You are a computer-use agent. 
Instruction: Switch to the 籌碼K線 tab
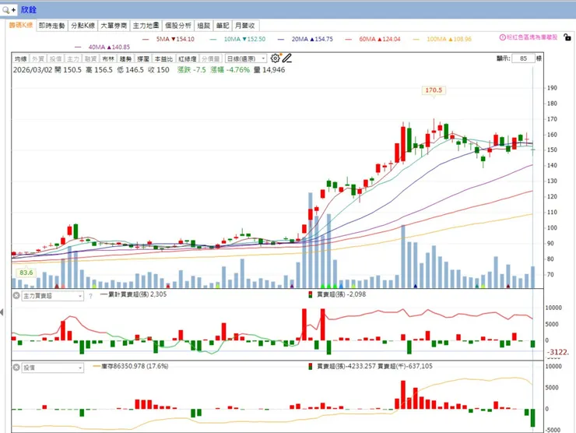coord(21,26)
